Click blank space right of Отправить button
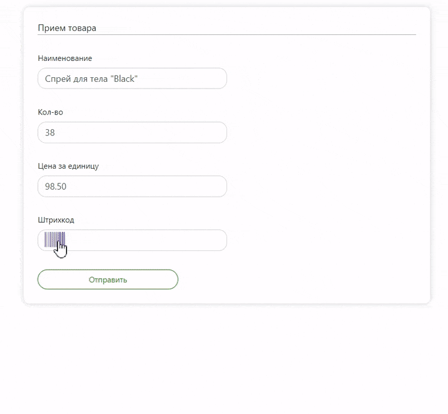The width and height of the screenshot is (448, 414). point(286,279)
